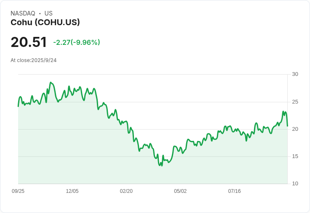Click the 07/16 date axis label
The height and width of the screenshot is (213, 310).
(x=234, y=191)
